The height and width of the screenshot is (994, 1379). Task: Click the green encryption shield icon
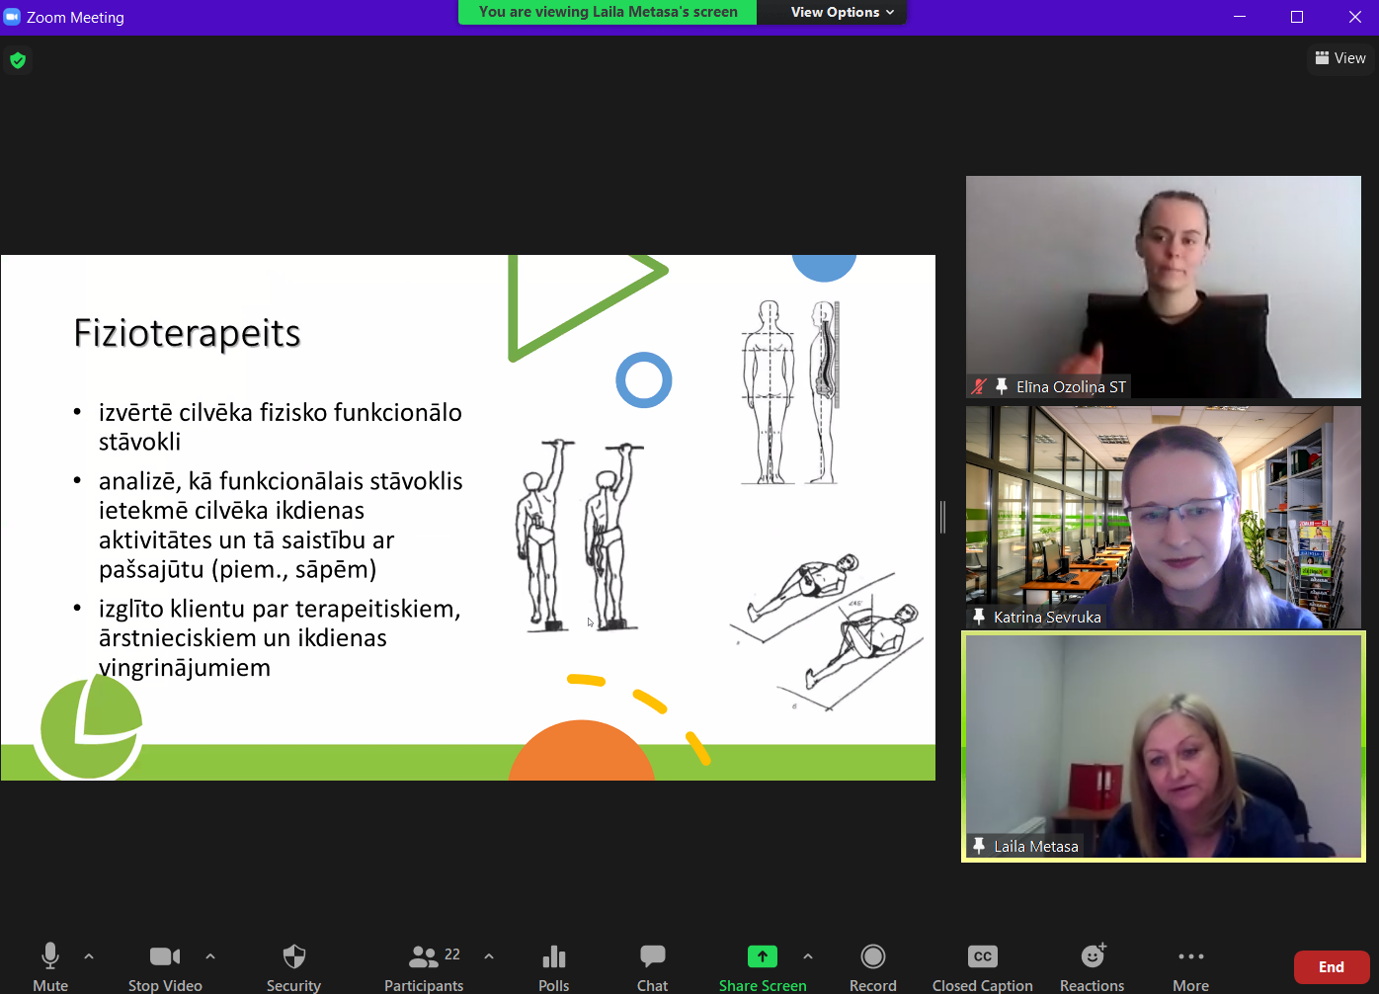tap(18, 60)
